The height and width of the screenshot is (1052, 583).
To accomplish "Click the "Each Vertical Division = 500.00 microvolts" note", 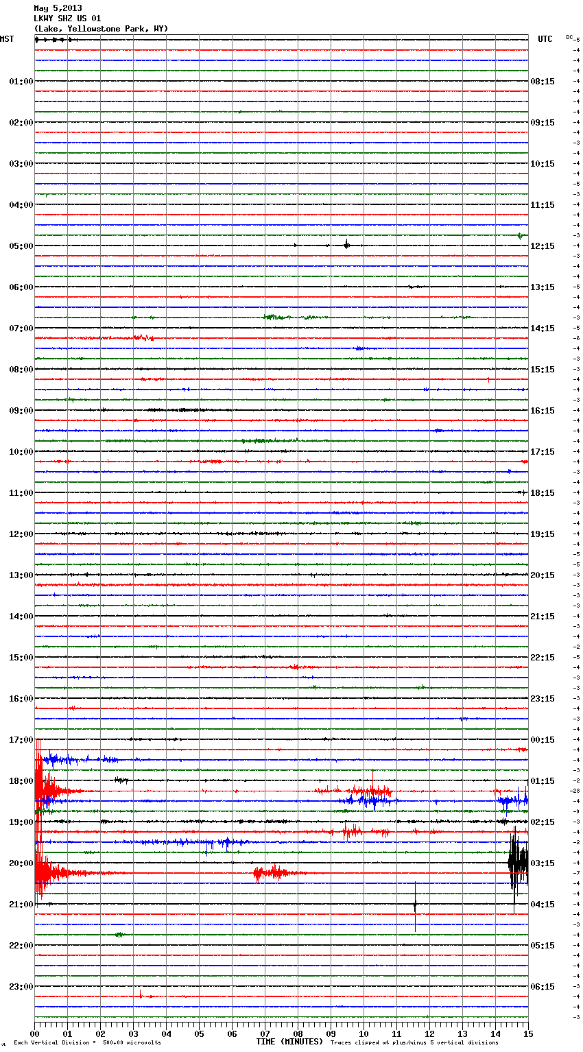I will point(87,1043).
